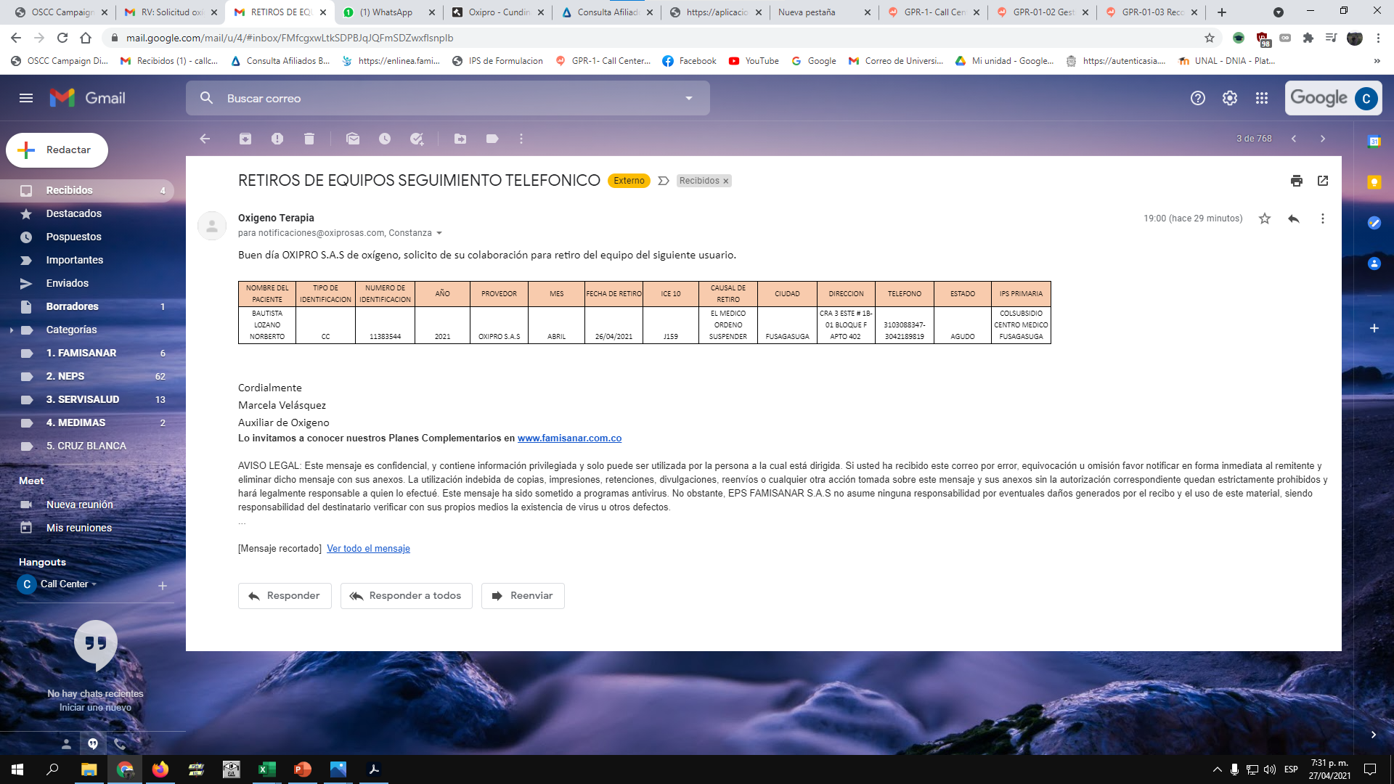Viewport: 1394px width, 784px height.
Task: Open more options in email toolbar
Action: pos(521,139)
